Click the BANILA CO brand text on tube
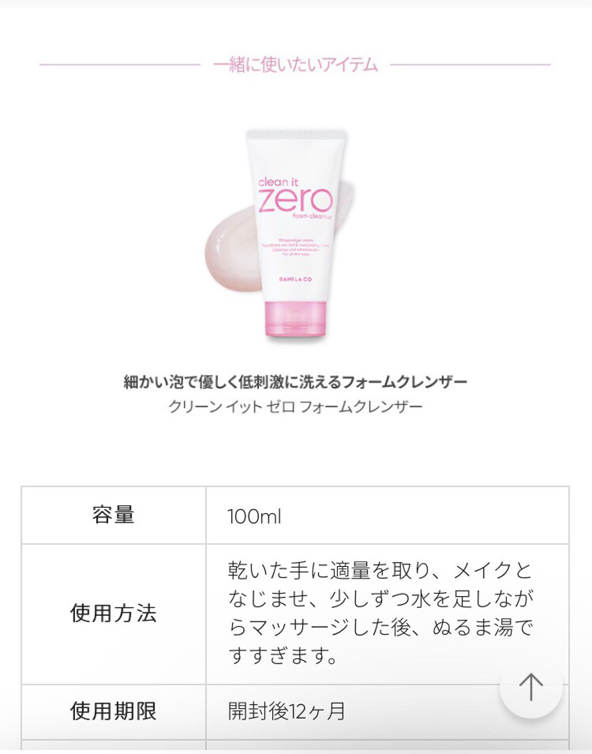The height and width of the screenshot is (754, 592). 295,279
